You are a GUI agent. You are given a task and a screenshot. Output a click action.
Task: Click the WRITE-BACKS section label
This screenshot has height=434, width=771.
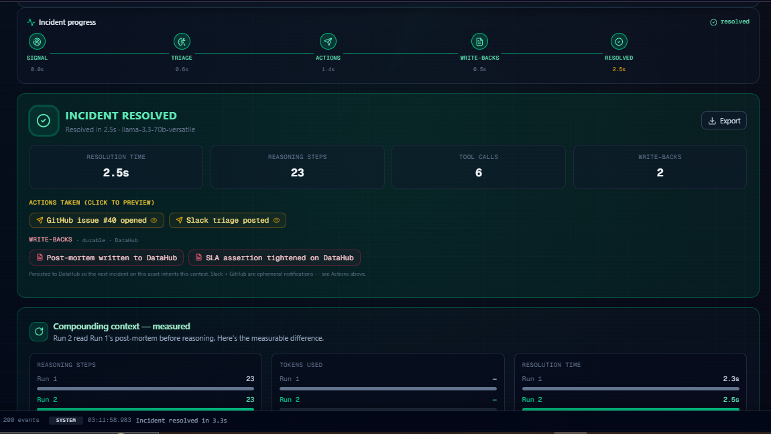(51, 239)
